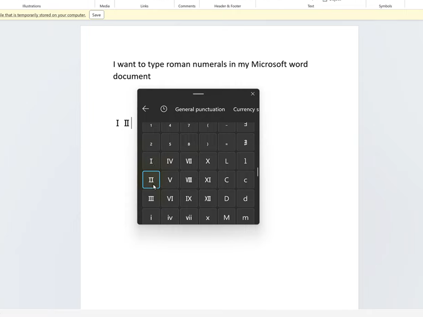Click the 'Links' ribbon group label
This screenshot has height=317, width=423.
[x=144, y=6]
